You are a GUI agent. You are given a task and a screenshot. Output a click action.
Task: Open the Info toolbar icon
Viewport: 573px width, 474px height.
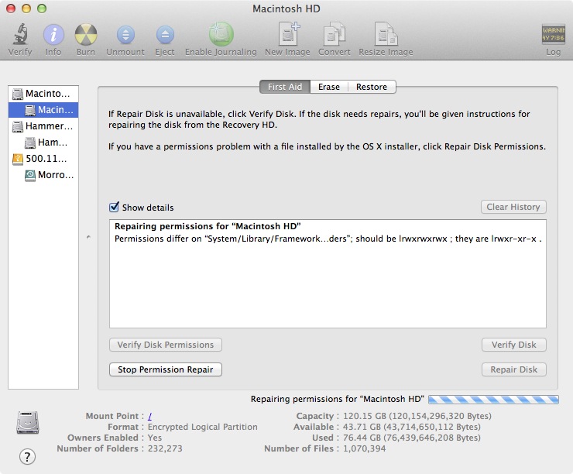53,34
